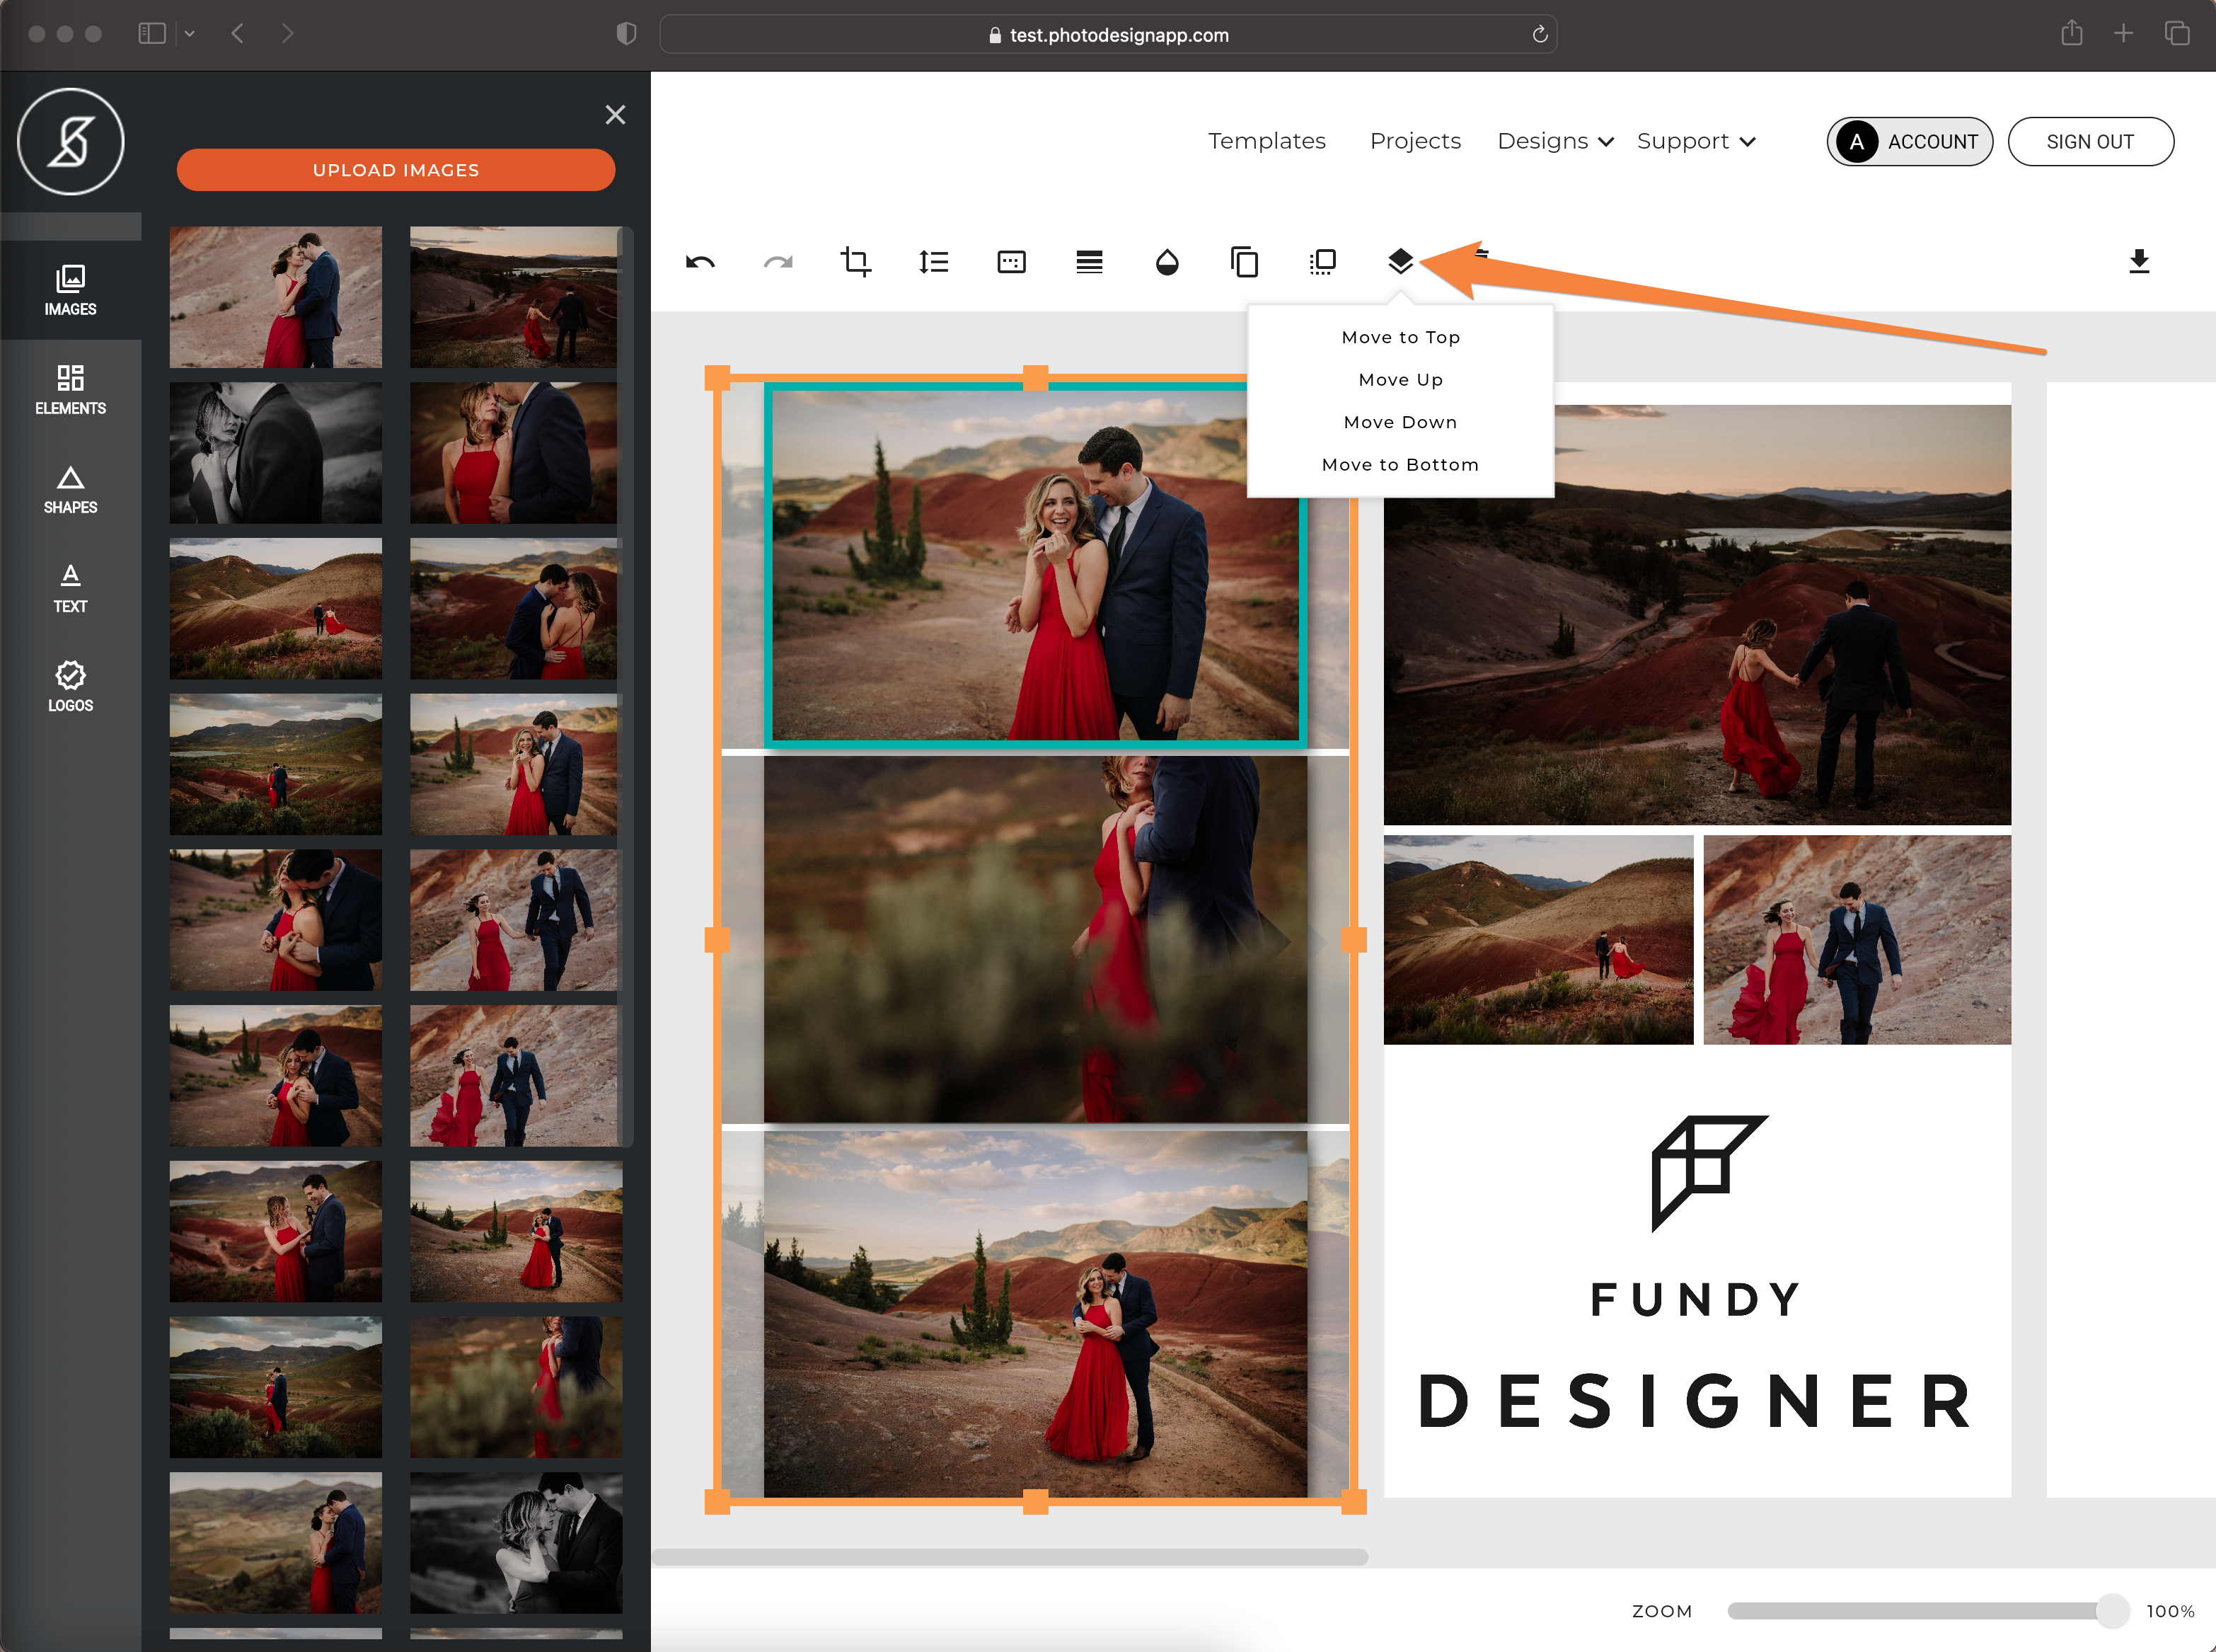
Task: Select the black and white kiss thumbnail
Action: [x=276, y=453]
